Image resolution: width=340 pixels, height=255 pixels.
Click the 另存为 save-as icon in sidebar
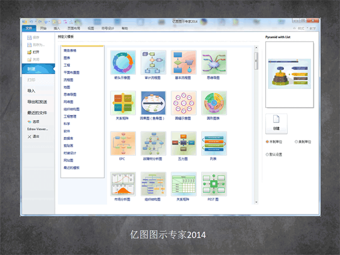(29, 45)
